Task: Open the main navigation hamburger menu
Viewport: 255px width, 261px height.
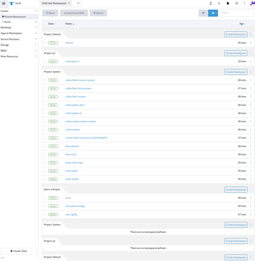Action: [x=4, y=3]
